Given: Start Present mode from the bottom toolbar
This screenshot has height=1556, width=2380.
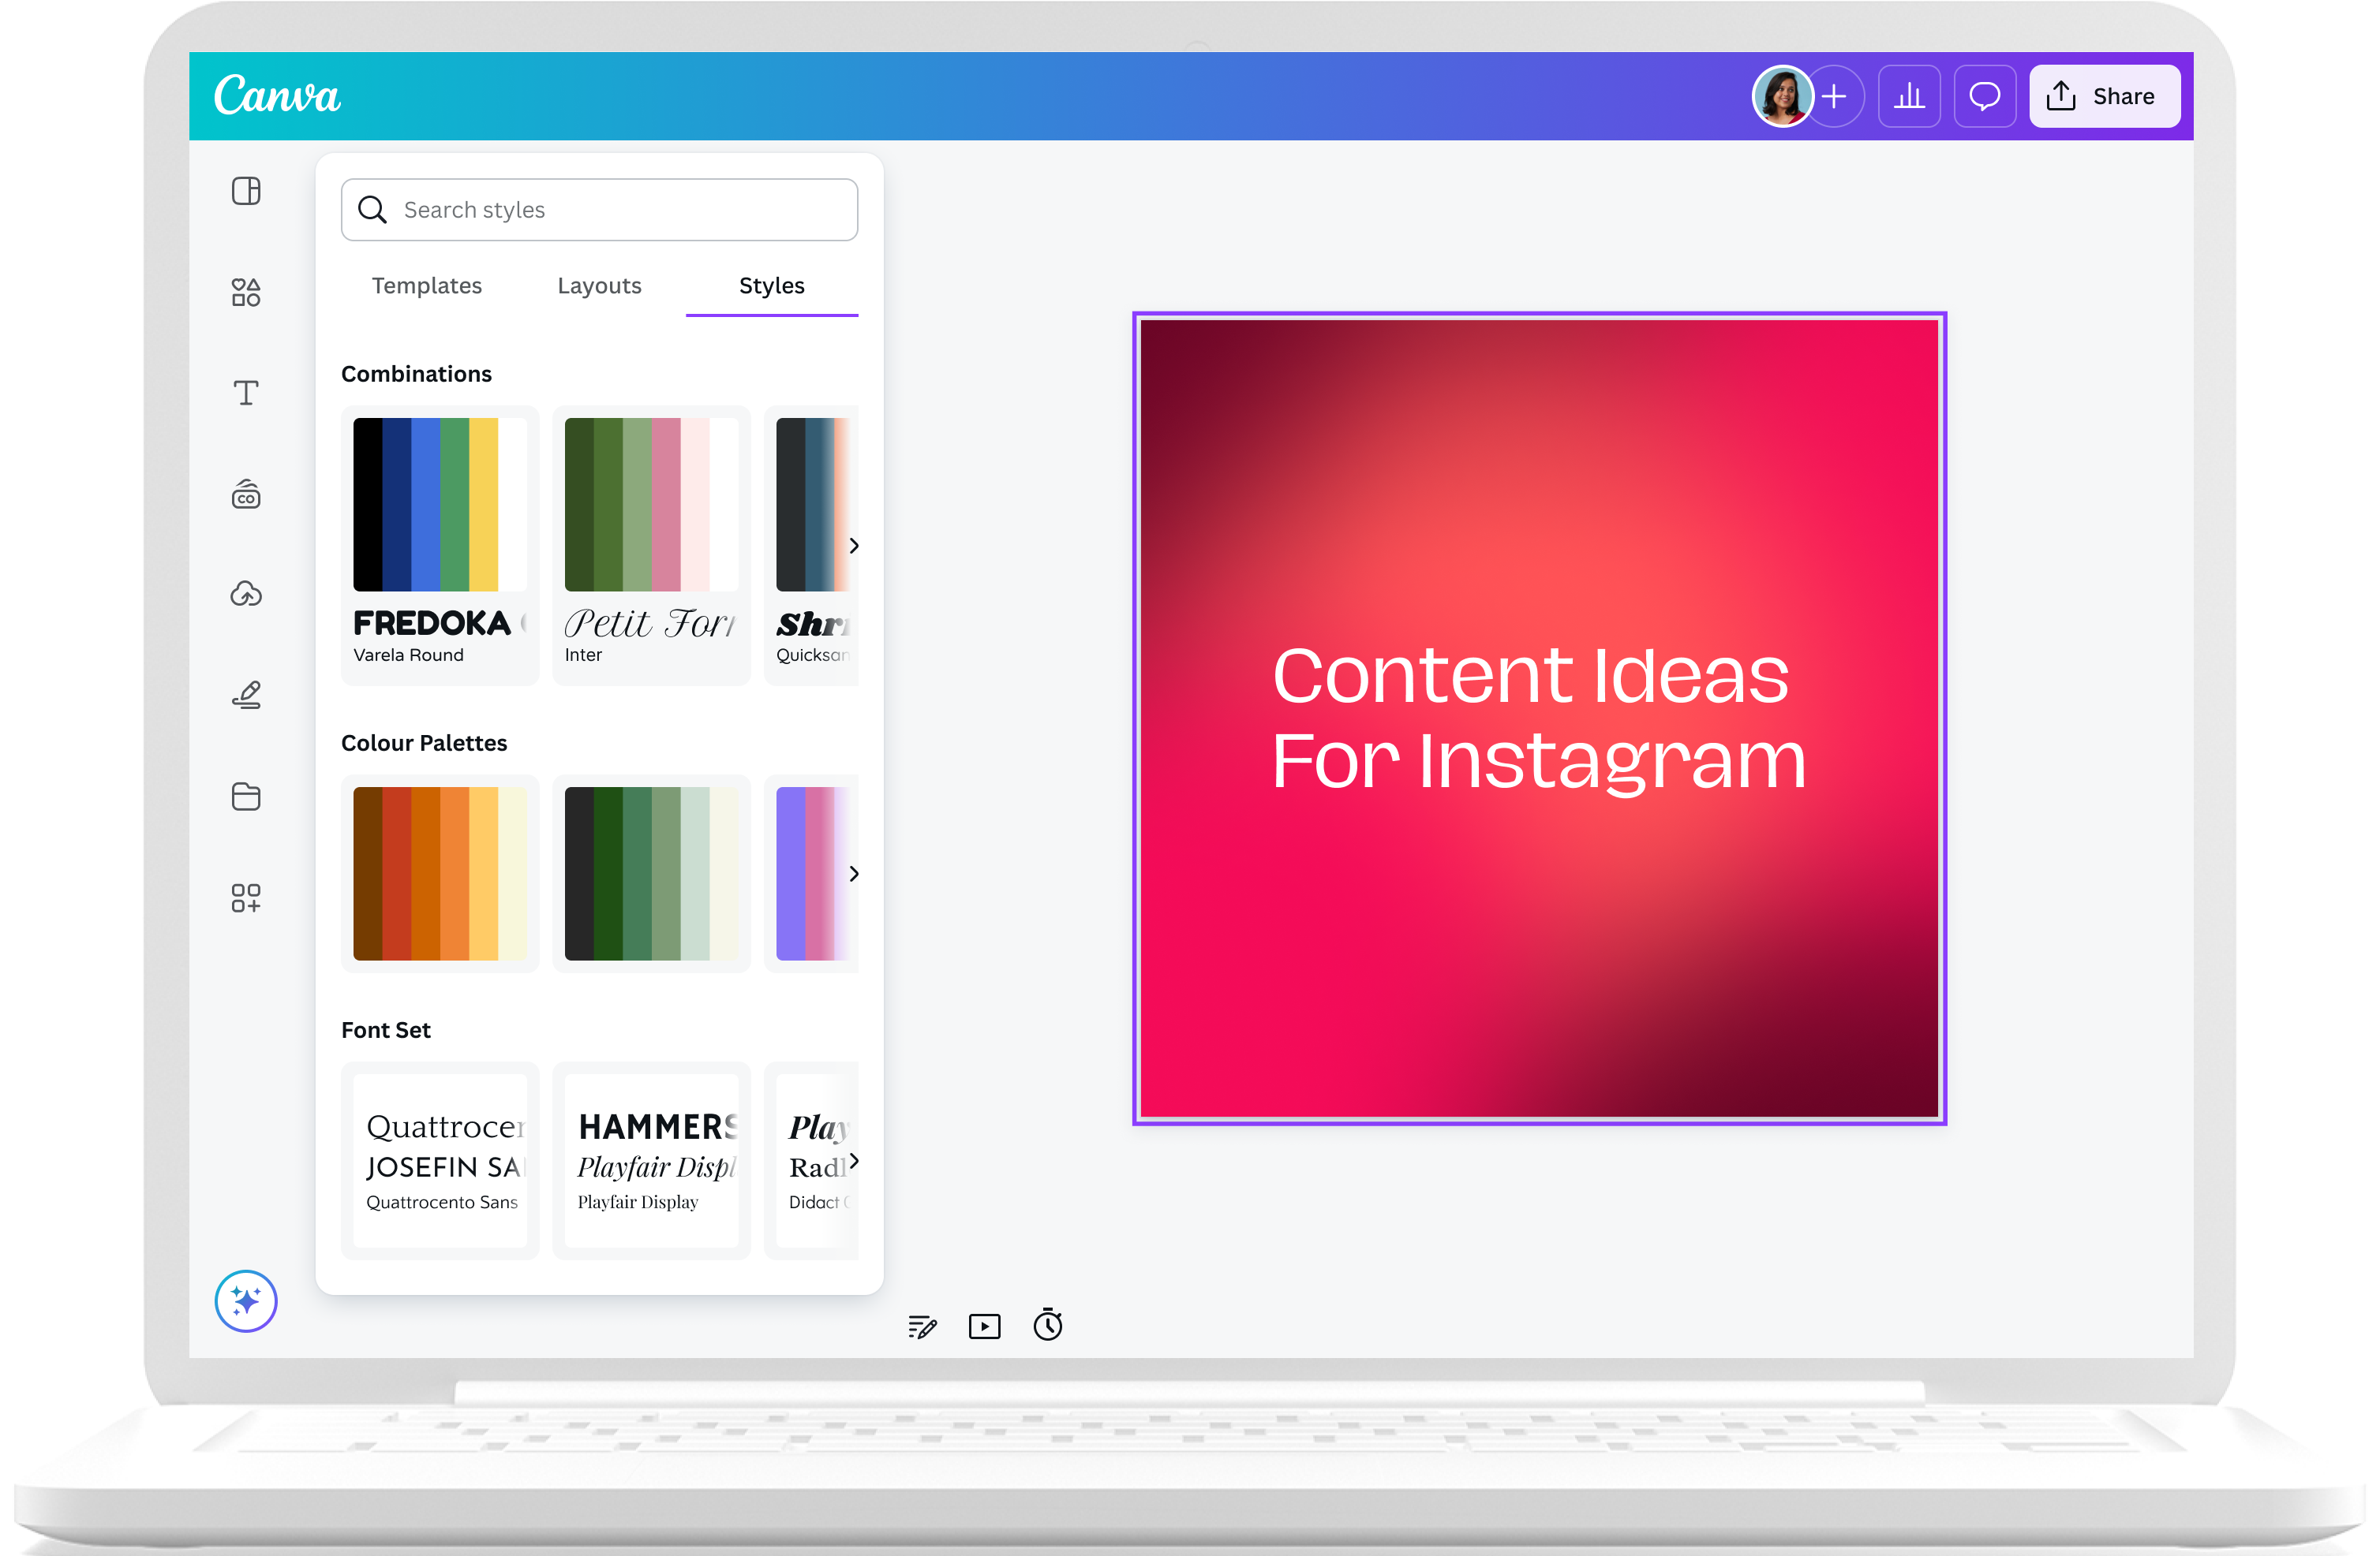Looking at the screenshot, I should (984, 1327).
